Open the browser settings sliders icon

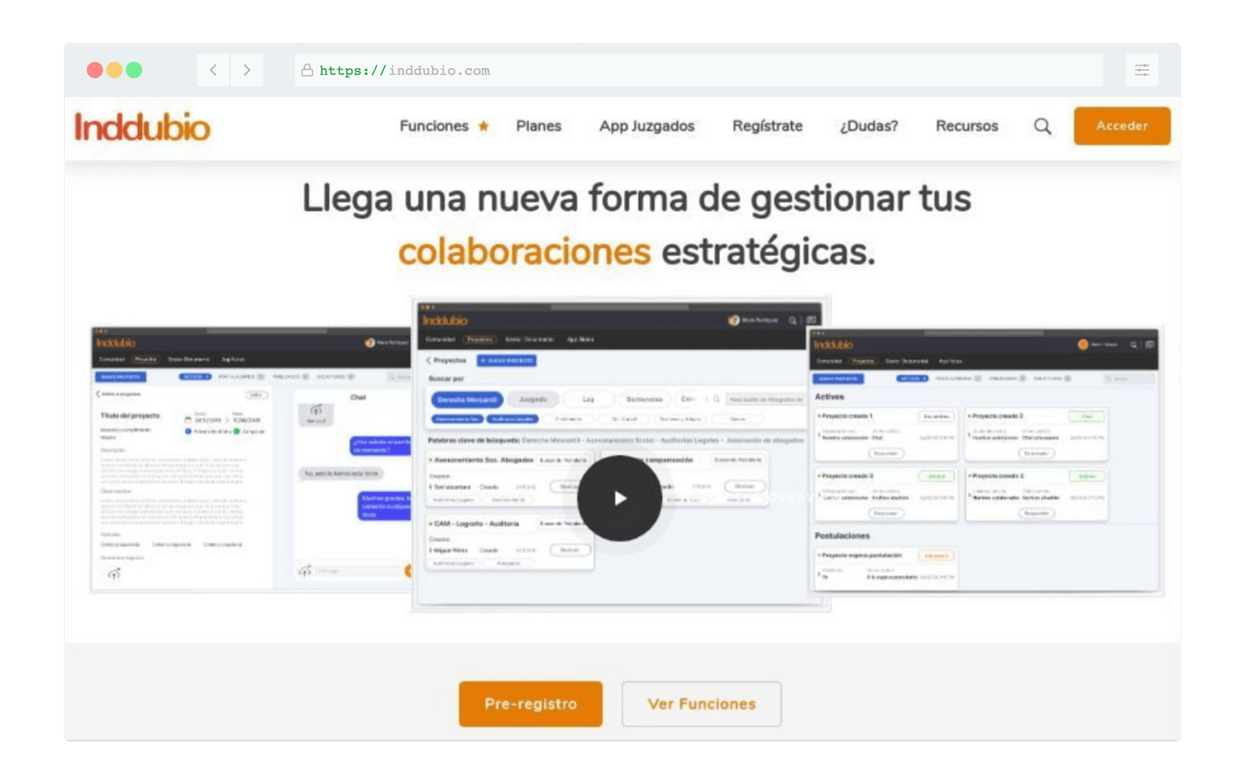[1142, 71]
